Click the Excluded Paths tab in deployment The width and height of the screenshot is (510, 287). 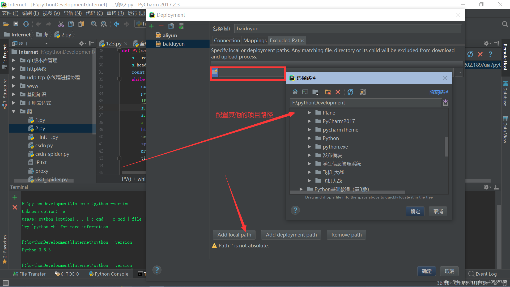(287, 40)
